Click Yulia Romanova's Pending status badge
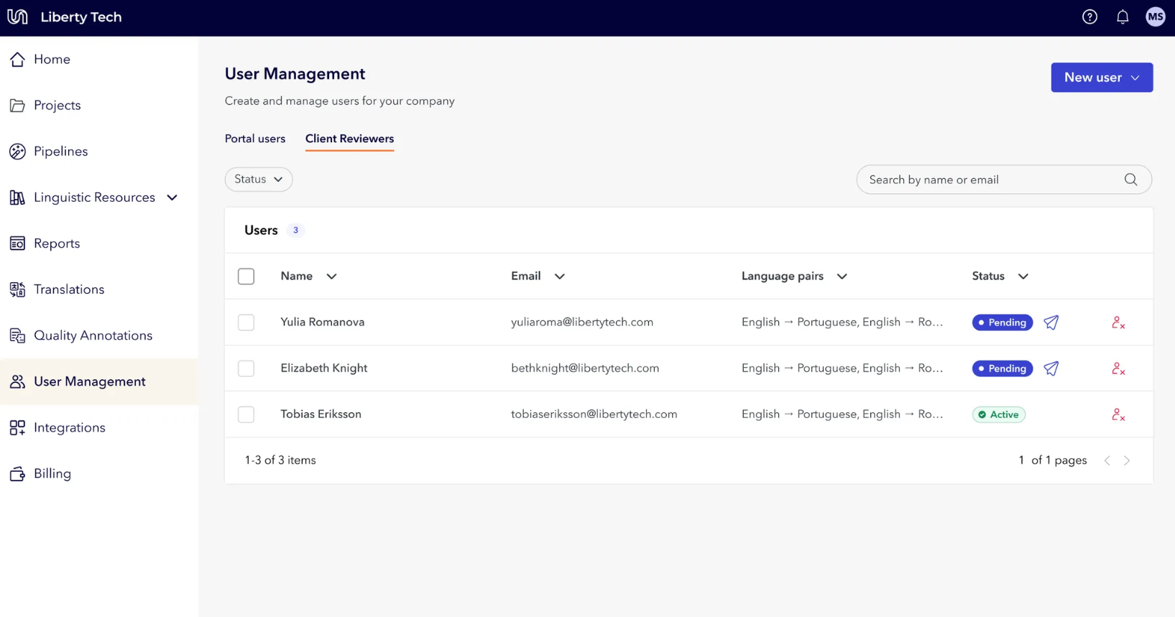The image size is (1175, 617). click(1003, 323)
